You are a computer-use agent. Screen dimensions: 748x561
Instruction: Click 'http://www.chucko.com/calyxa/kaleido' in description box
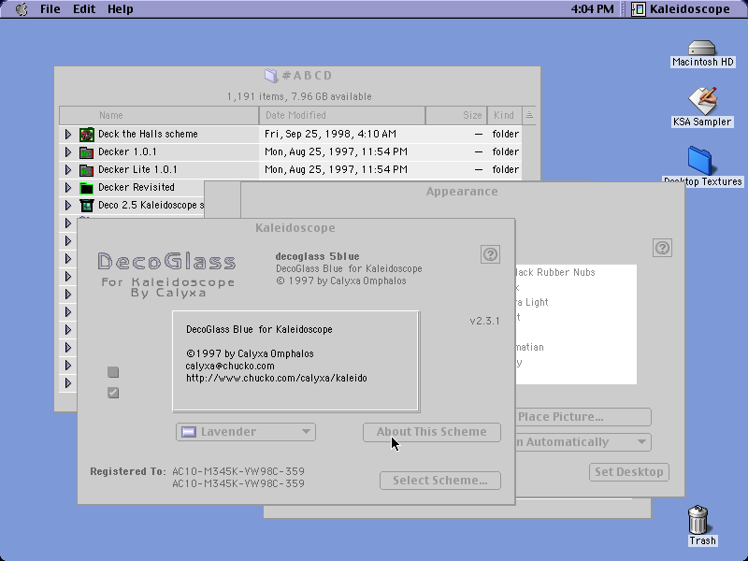click(277, 378)
